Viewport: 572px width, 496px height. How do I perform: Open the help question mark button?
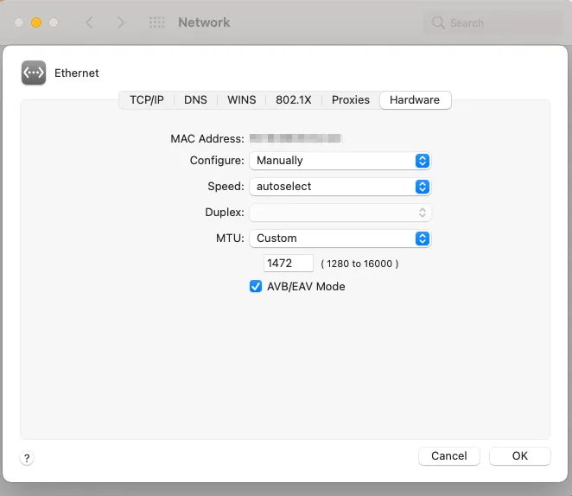pyautogui.click(x=27, y=459)
